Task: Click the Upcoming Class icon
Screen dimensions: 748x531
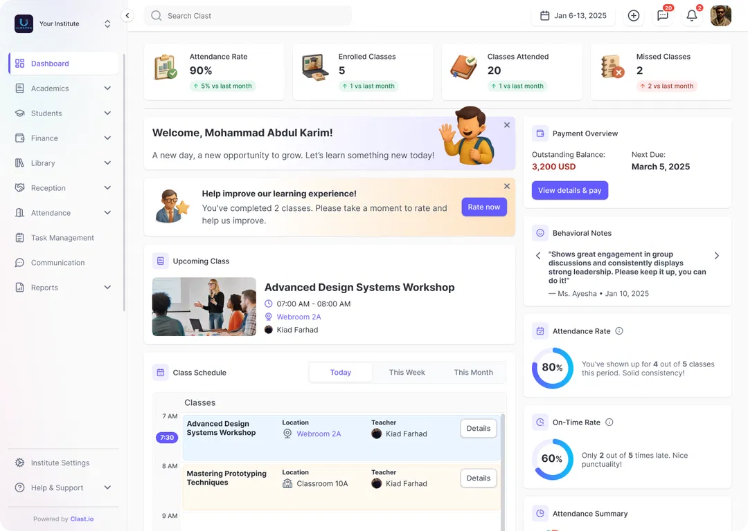Action: (160, 261)
